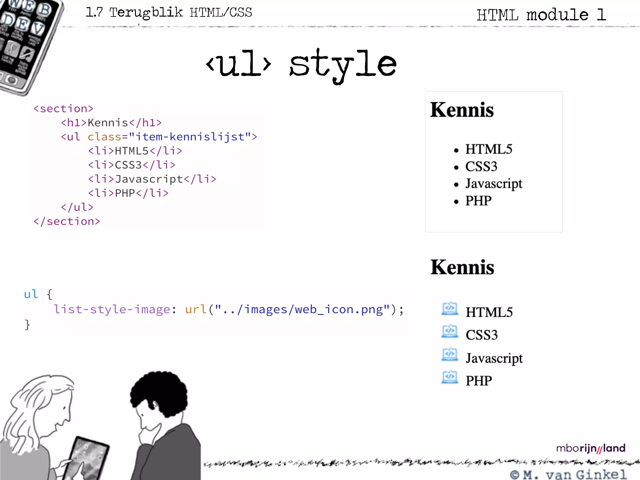
Task: Click HTML5 text in the icon list
Action: [x=489, y=312]
